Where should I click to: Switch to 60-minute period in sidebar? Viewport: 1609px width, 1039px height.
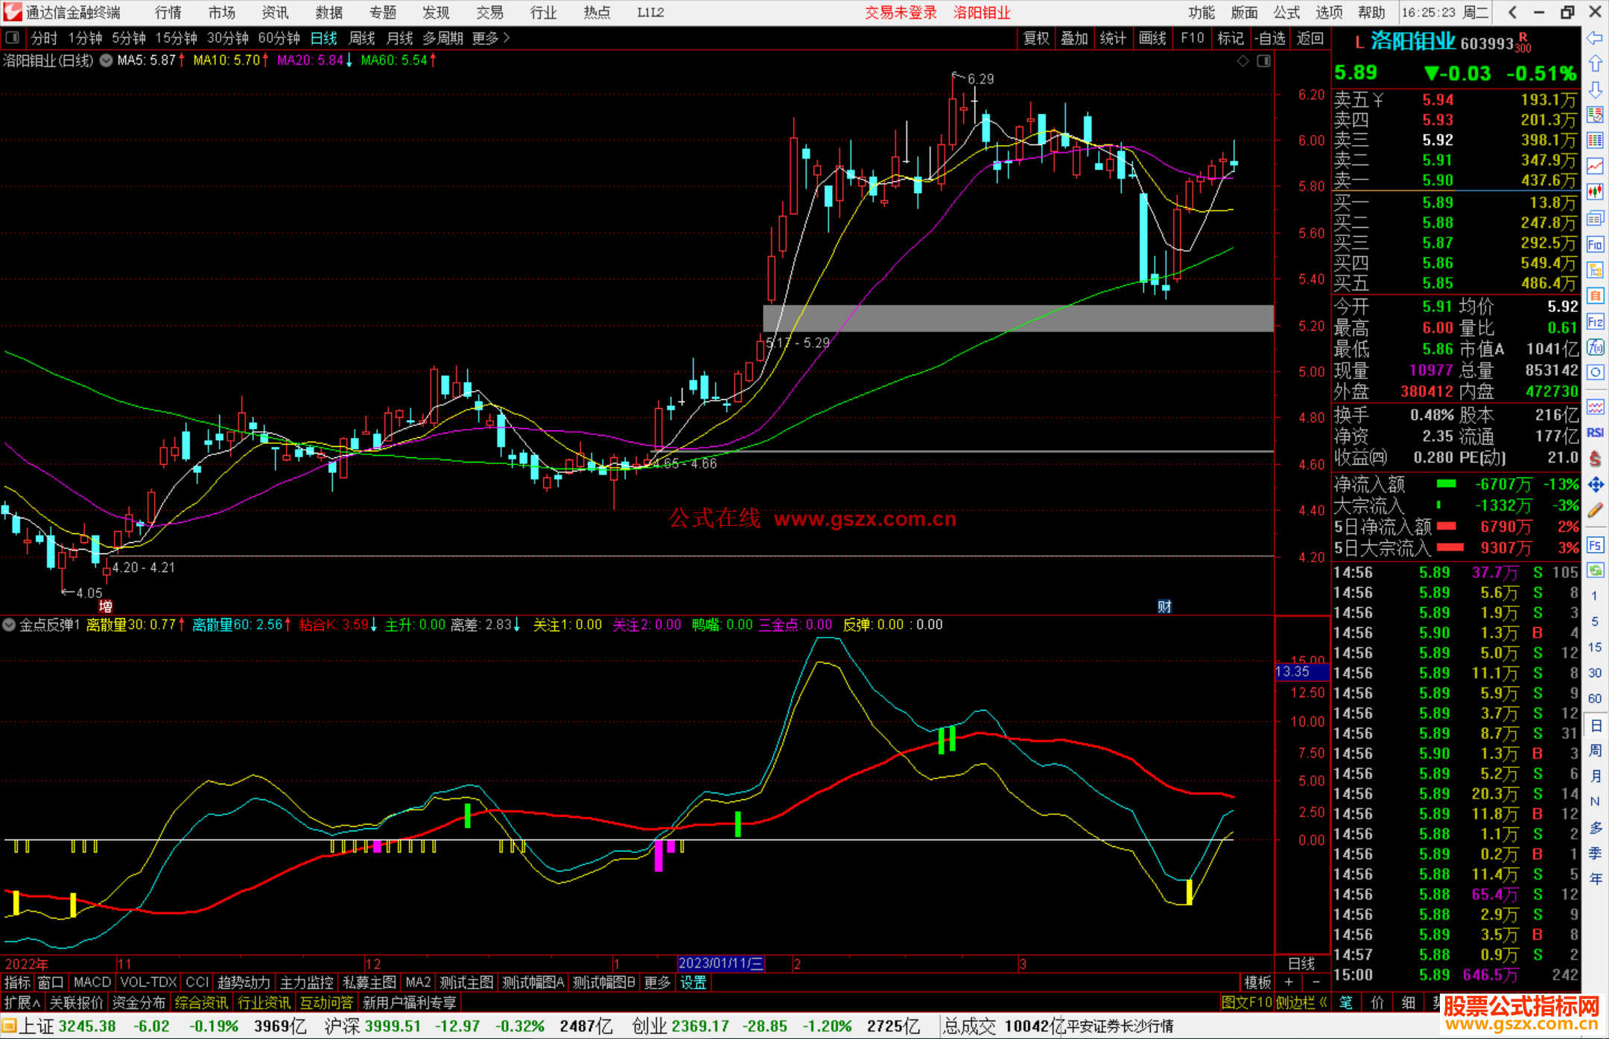pos(1594,699)
